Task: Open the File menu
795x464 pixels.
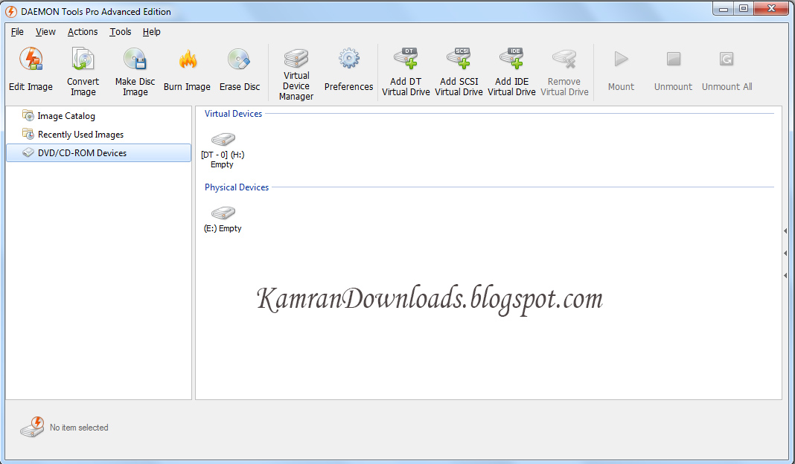Action: (16, 32)
